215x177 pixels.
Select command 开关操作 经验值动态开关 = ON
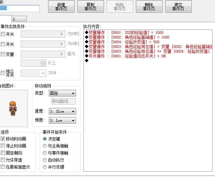[x=125, y=56]
